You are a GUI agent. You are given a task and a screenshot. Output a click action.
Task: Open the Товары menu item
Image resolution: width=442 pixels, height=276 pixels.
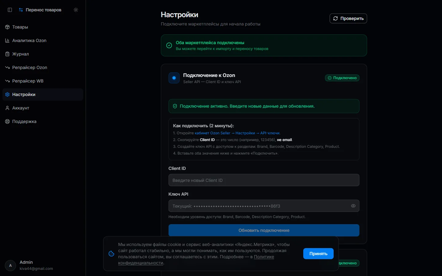pos(43,27)
